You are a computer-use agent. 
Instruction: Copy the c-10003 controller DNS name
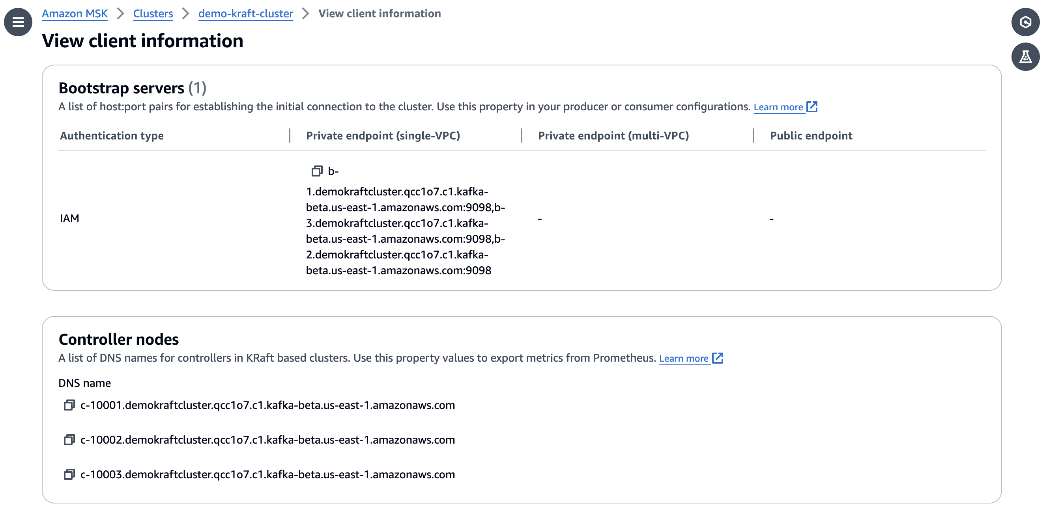(69, 474)
